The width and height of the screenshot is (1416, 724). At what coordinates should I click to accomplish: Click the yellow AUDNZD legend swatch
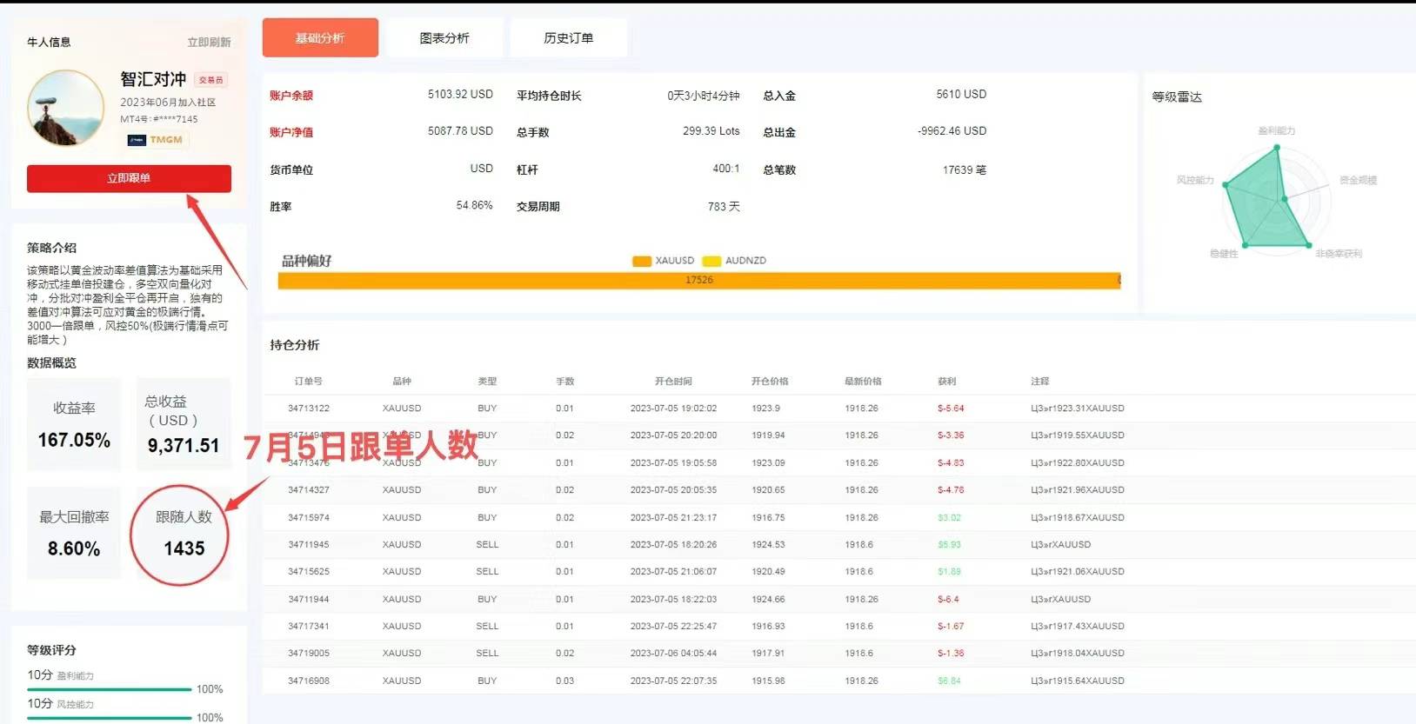pyautogui.click(x=711, y=261)
